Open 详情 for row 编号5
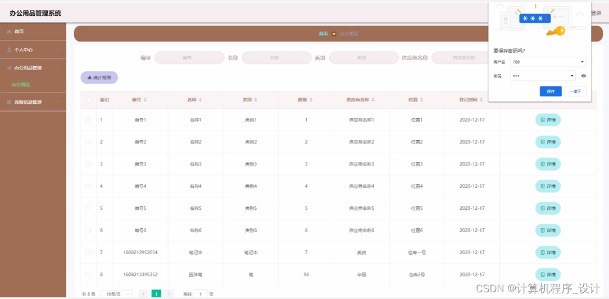This screenshot has width=609, height=299. 548,208
